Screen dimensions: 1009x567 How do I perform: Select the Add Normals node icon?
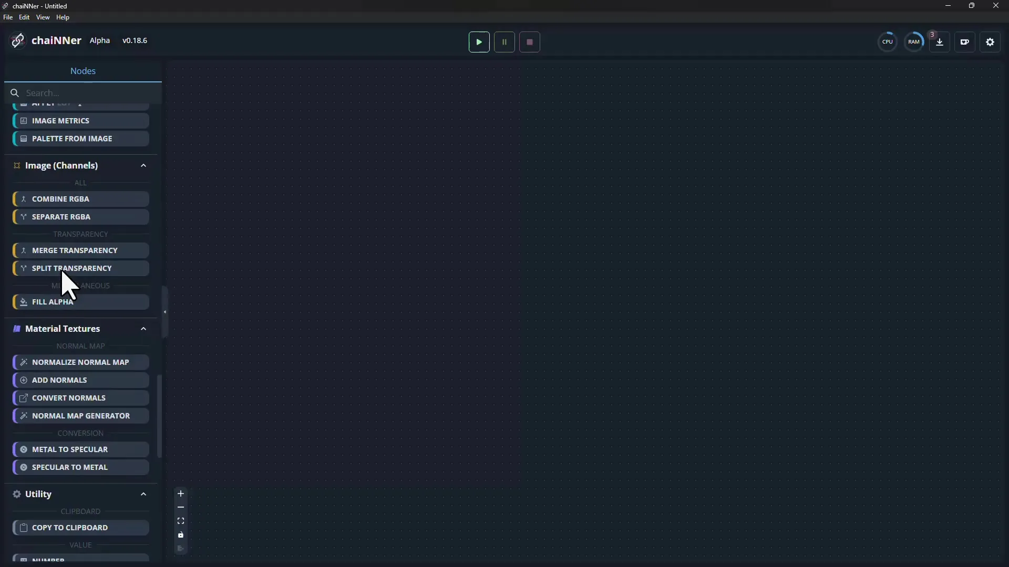click(24, 380)
